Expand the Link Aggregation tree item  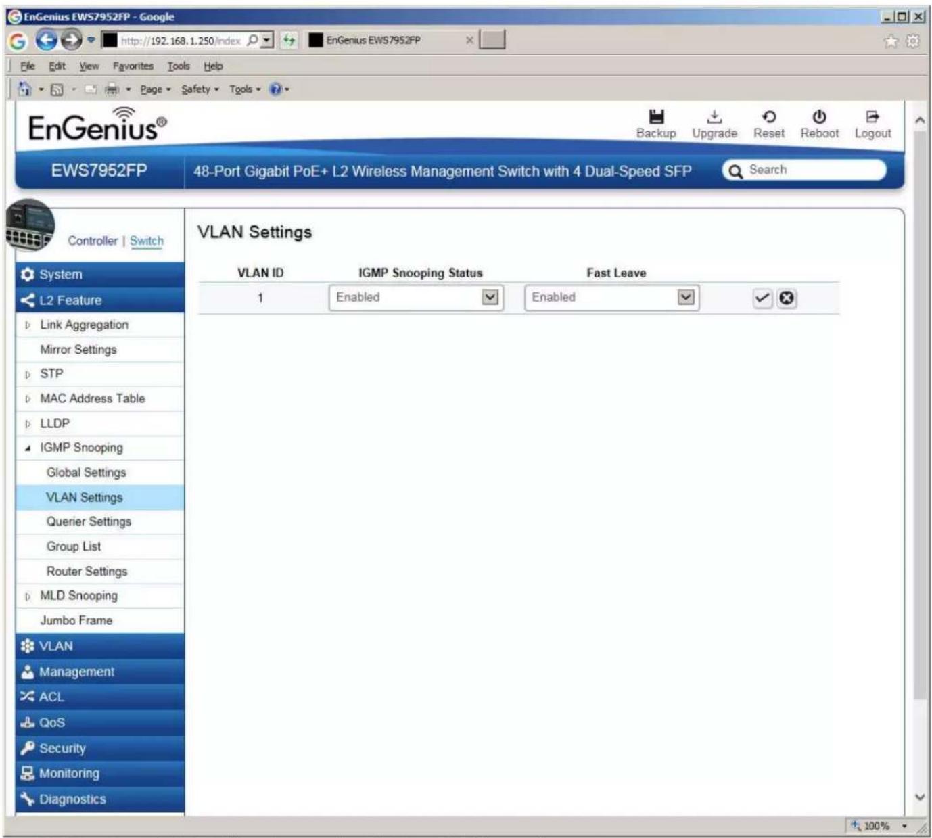pyautogui.click(x=28, y=325)
